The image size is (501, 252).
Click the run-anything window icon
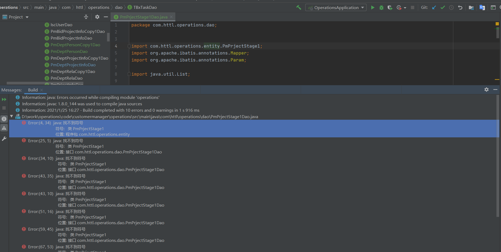coord(493,7)
